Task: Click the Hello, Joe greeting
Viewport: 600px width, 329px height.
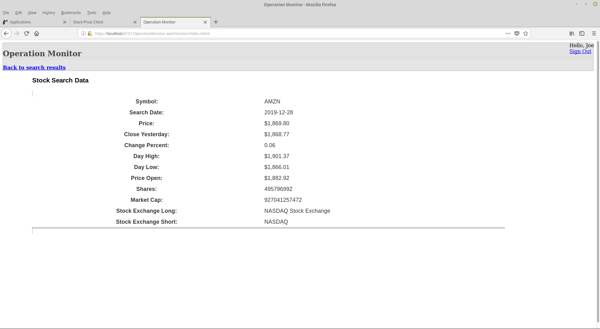Action: click(x=581, y=45)
